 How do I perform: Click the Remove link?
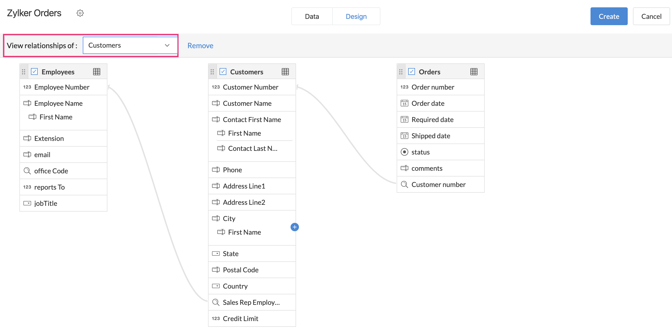[200, 46]
